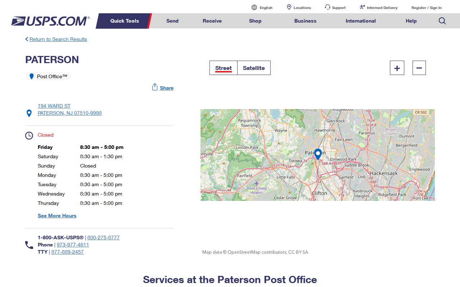
Task: Click the Saturday hours row text
Action: (80, 156)
